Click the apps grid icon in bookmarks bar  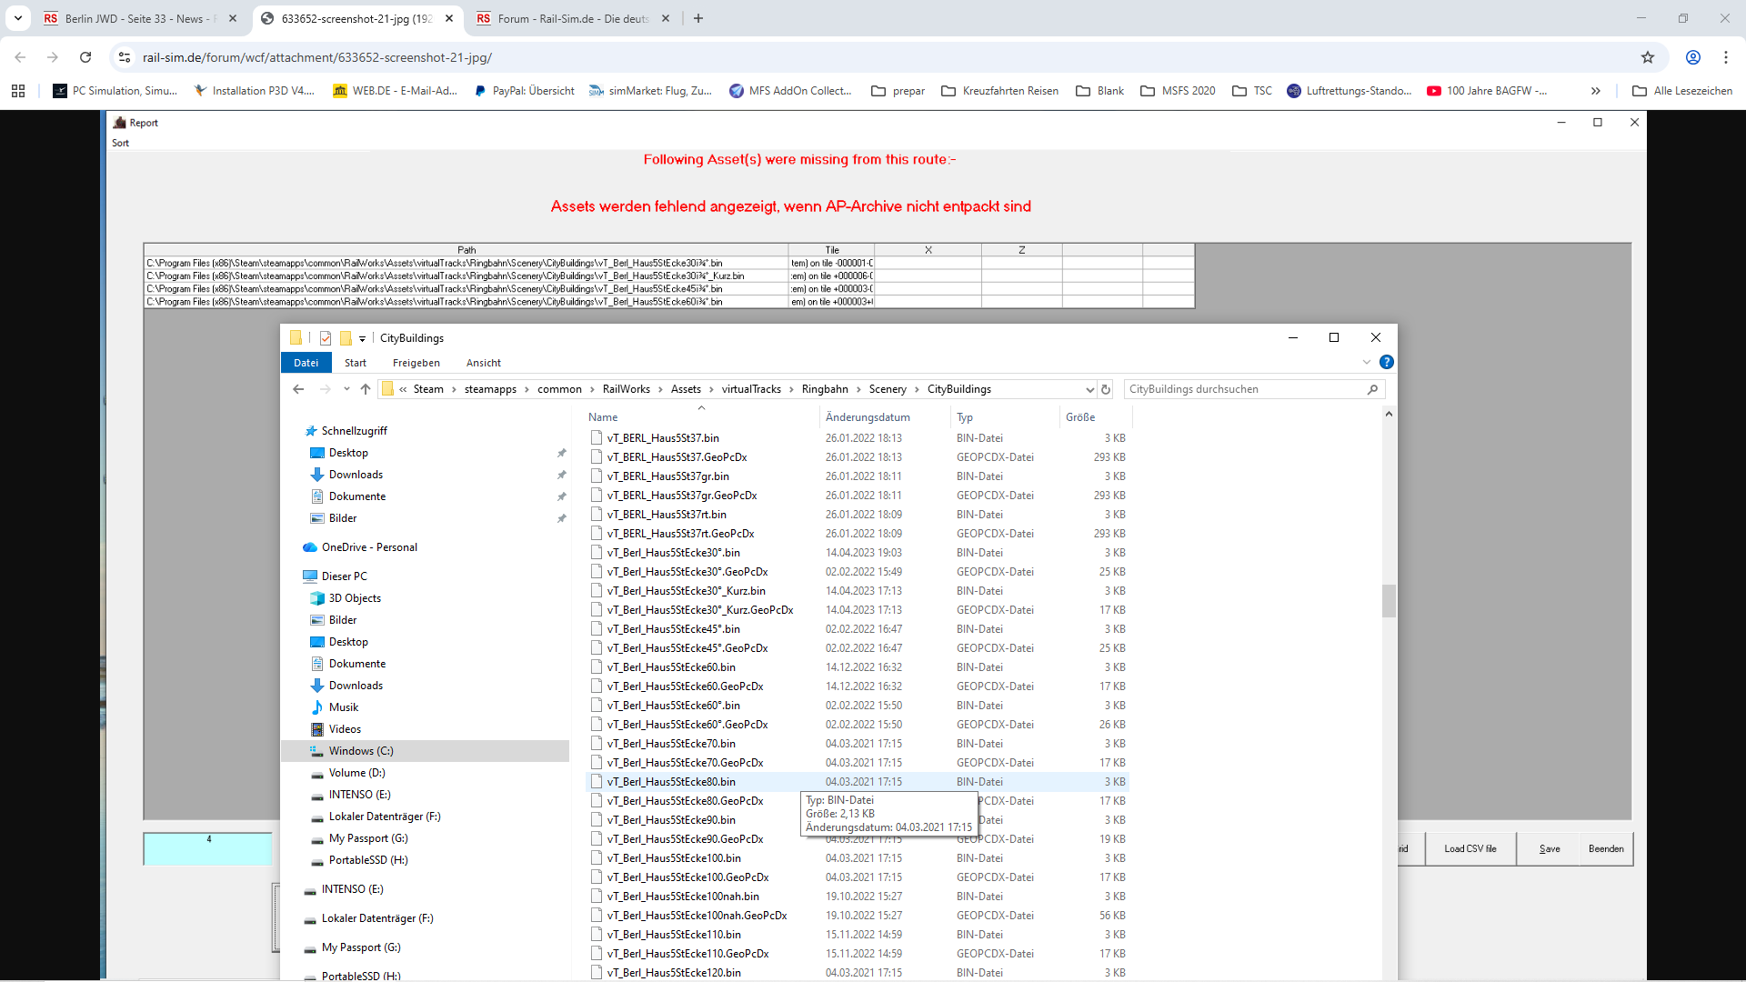click(18, 91)
